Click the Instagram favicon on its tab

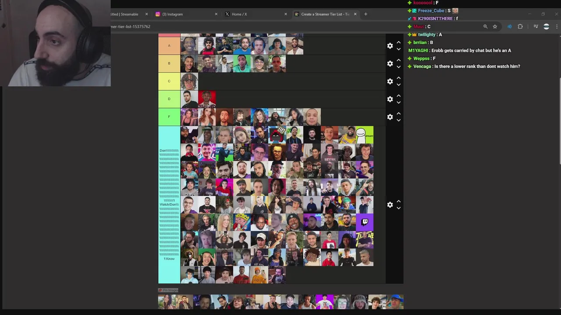point(158,14)
